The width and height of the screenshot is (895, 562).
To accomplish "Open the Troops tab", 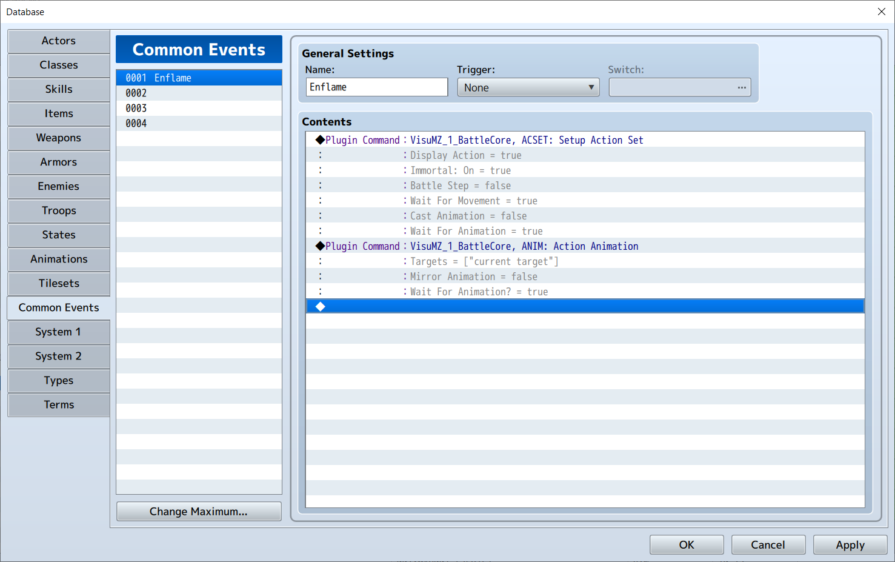I will 59,210.
